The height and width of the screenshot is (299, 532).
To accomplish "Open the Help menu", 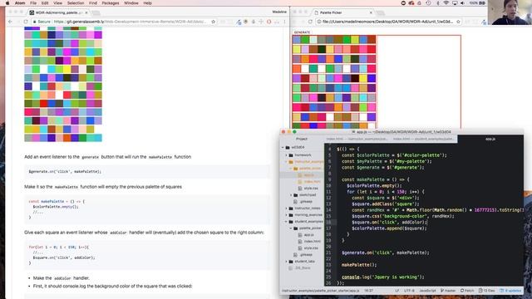I will coord(148,3).
